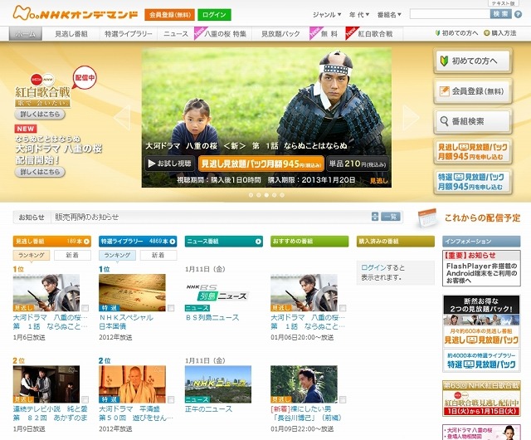Select the second carousel dot
This screenshot has width=531, height=440.
(259, 195)
